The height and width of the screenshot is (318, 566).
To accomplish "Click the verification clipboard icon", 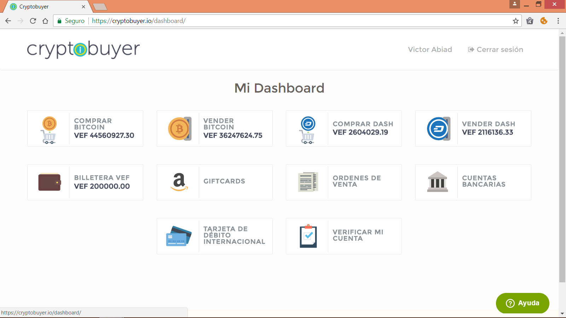I will [x=308, y=236].
